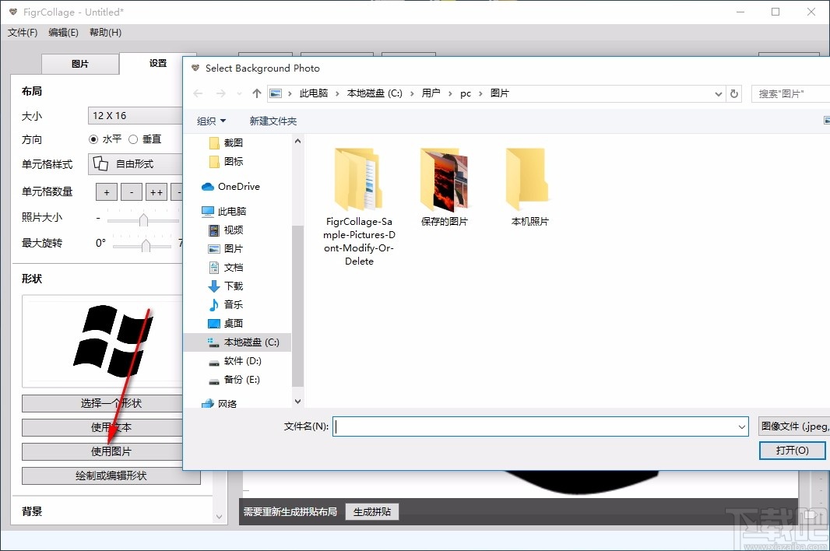Image resolution: width=830 pixels, height=551 pixels.
Task: Select the 垂直 orientation radio button
Action: (x=134, y=139)
